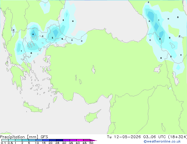Select the 25 to 30 mm dark-blue swatch
187x144 pixels.
click(x=60, y=140)
